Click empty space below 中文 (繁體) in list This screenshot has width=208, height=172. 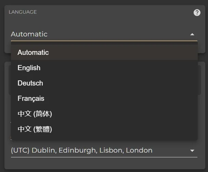coord(104,138)
